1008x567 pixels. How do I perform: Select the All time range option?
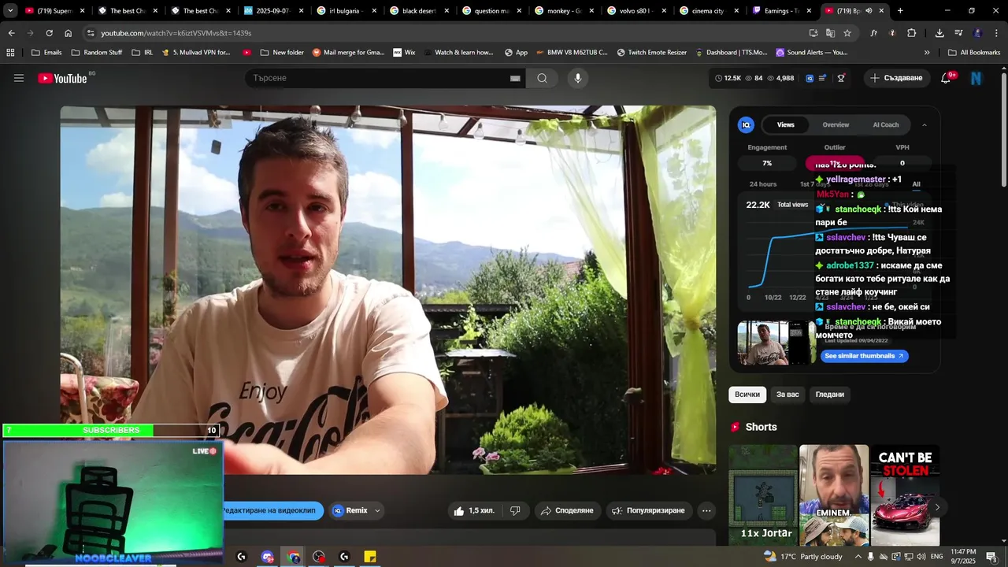click(x=916, y=184)
